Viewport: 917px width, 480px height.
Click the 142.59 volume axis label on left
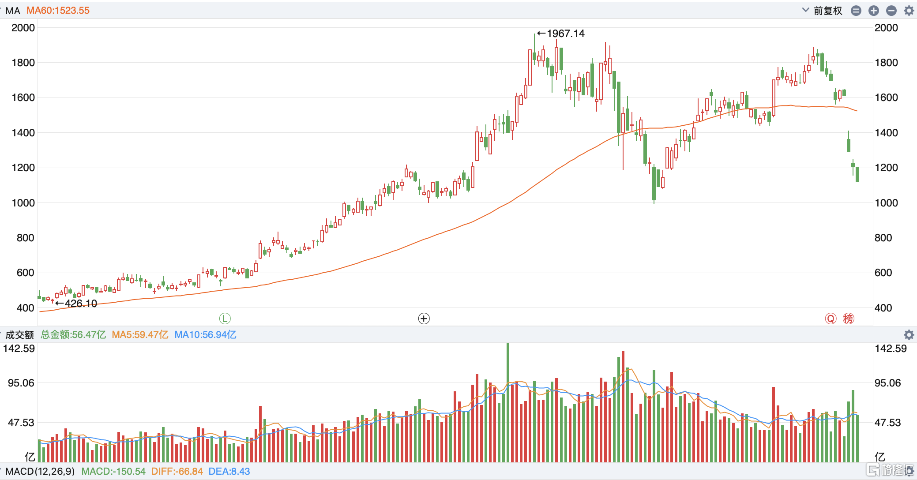coord(19,349)
